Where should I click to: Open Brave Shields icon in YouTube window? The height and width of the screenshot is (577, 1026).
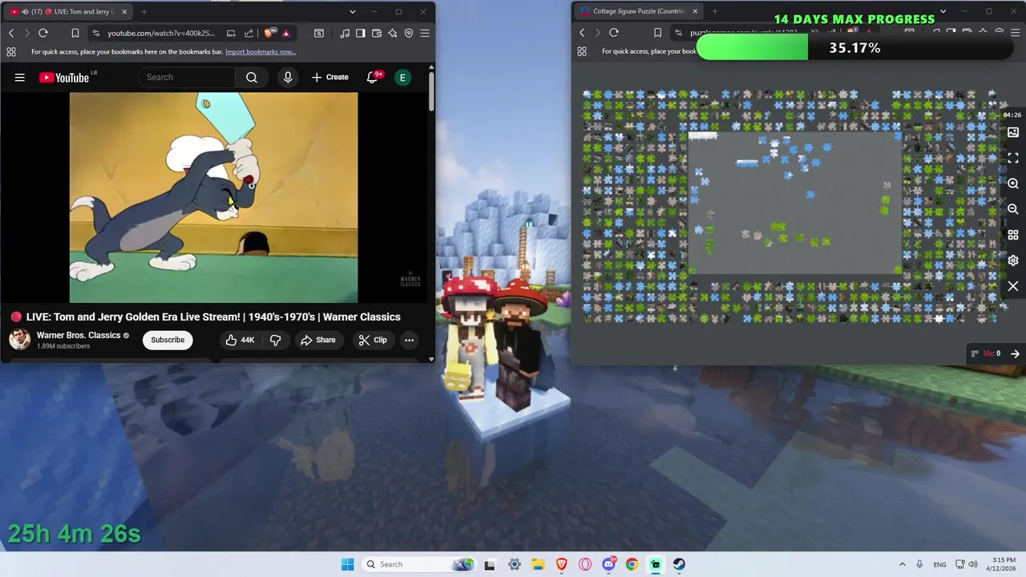[269, 33]
